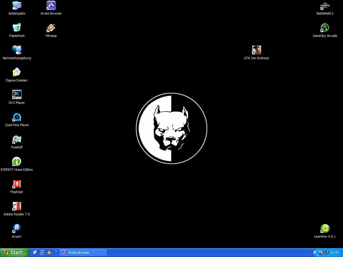Click the Adobe Reader 7.0 icon
Viewport: 343px width, 257px height.
(17, 206)
